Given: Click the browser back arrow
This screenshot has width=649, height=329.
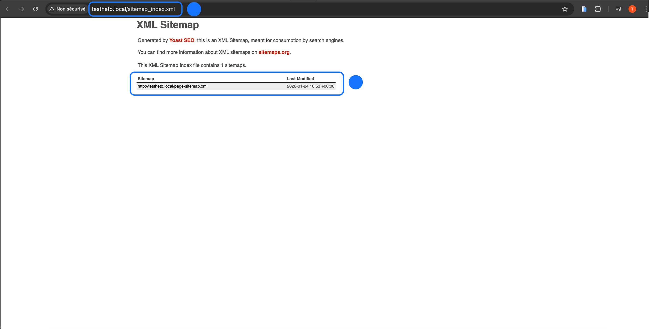Looking at the screenshot, I should pos(8,9).
